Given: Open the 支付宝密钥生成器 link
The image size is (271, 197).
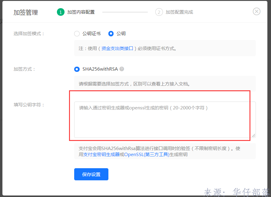Looking at the screenshot, I should [x=101, y=155].
